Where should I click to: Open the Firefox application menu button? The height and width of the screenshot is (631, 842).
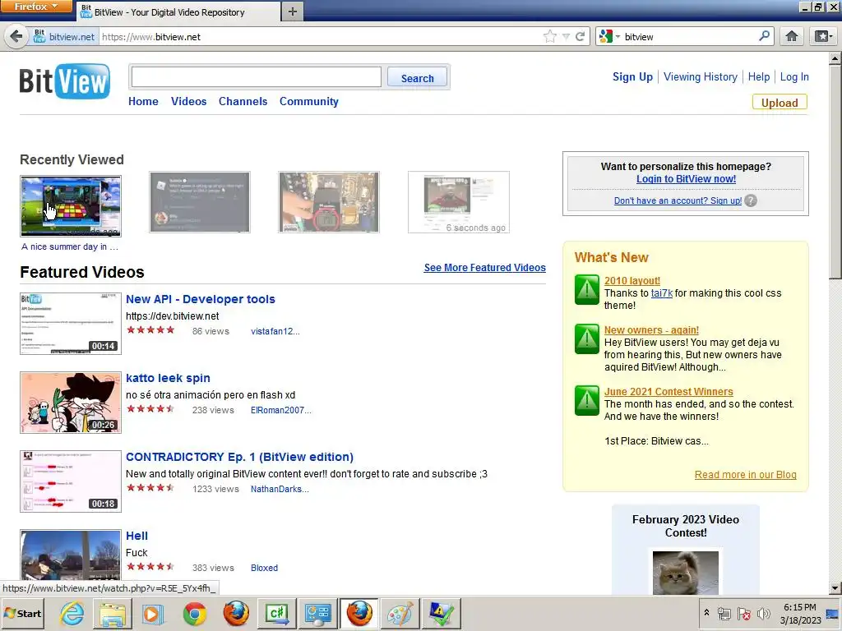point(35,7)
